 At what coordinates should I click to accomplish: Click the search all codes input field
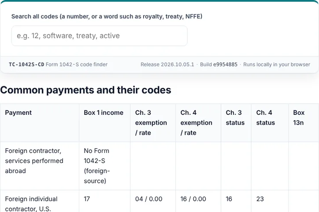coord(99,36)
